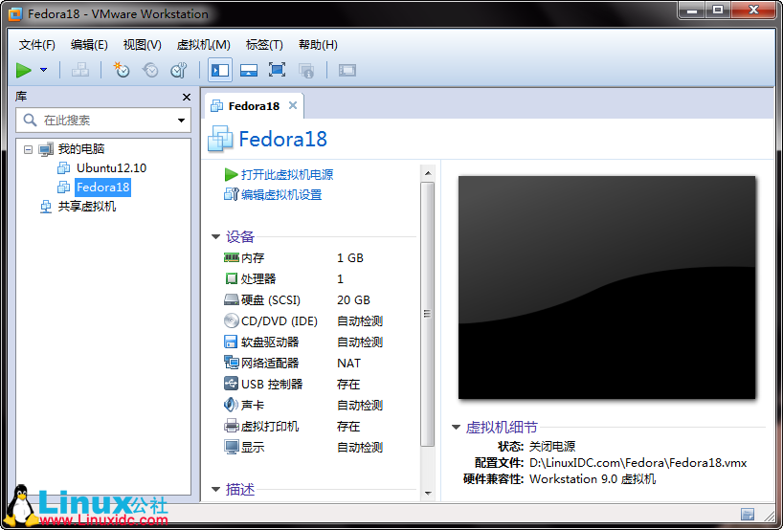Image resolution: width=783 pixels, height=530 pixels.
Task: Click the console view toolbar icon
Action: (x=347, y=71)
